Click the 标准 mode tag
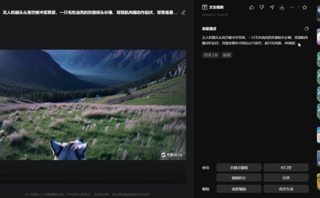 pos(227,55)
